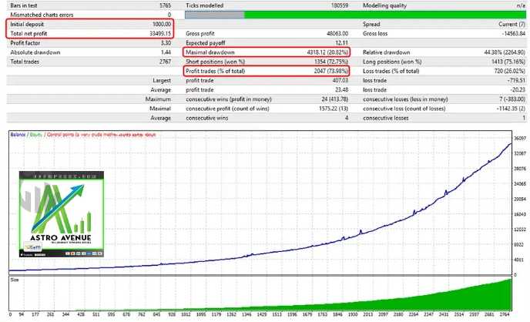Click the largest loss trade value -719.51

(x=516, y=80)
